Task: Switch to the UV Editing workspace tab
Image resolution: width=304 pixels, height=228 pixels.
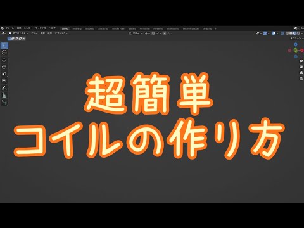Action: point(103,28)
